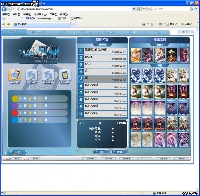Open the 網頁(P) page dropdown
200x196 pixels.
173,24
